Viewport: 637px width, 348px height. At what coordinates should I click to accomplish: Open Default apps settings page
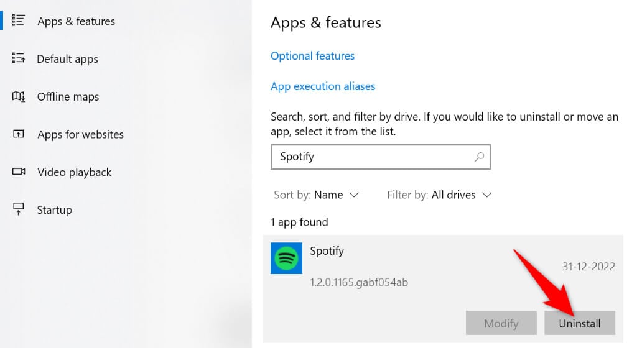[x=67, y=59]
